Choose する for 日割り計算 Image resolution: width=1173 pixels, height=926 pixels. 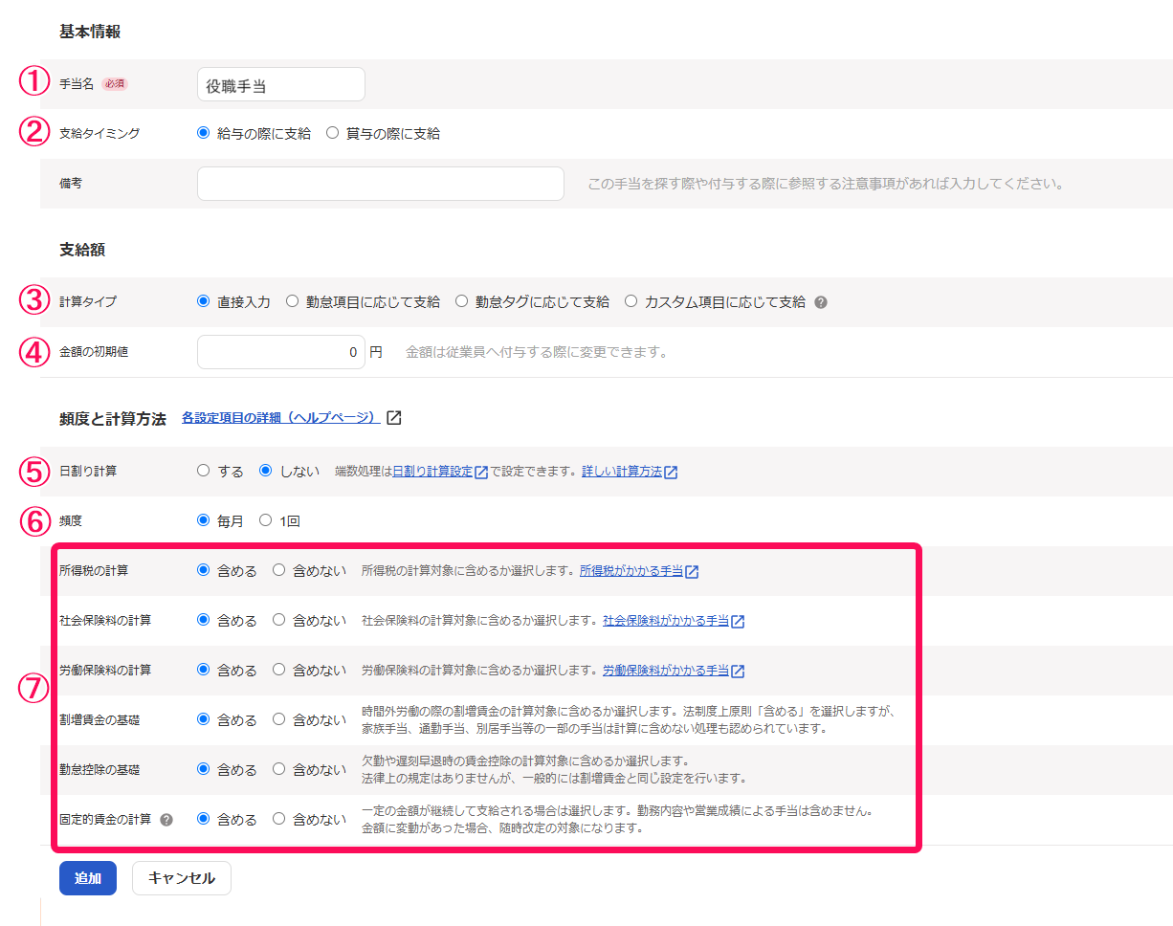click(203, 471)
